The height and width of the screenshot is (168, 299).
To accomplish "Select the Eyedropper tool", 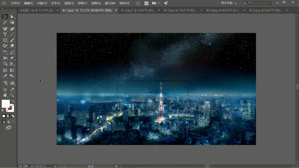I will [5, 76].
